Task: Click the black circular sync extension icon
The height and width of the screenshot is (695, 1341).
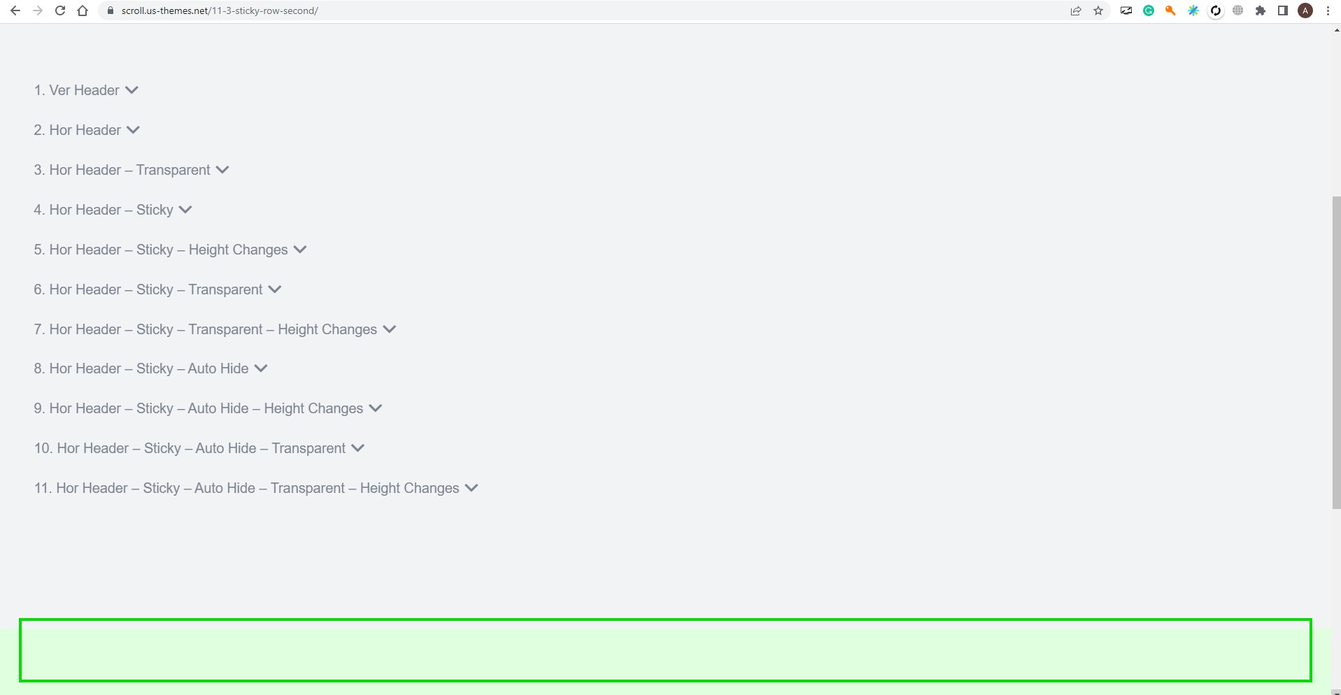Action: tap(1216, 10)
